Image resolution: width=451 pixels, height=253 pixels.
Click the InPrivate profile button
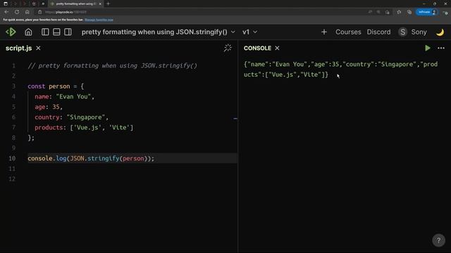(427, 12)
